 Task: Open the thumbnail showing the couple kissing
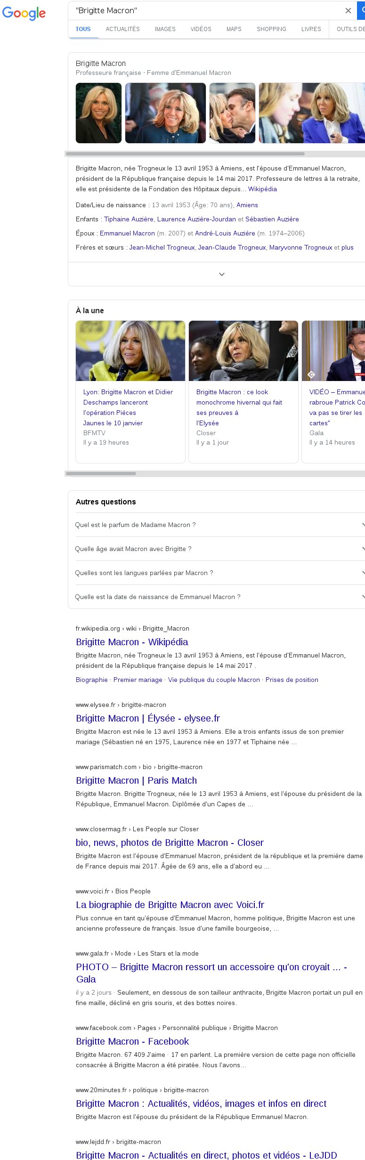coord(232,113)
